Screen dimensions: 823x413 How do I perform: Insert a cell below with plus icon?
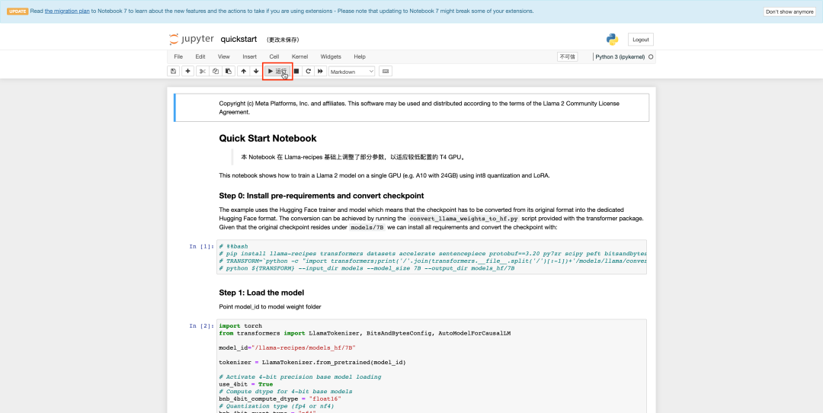188,72
